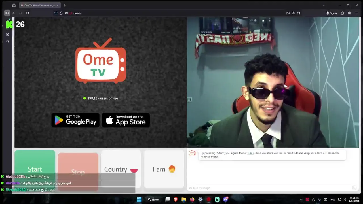The height and width of the screenshot is (204, 363).
Task: Open the emoji picker in the message box
Action: tap(354, 188)
